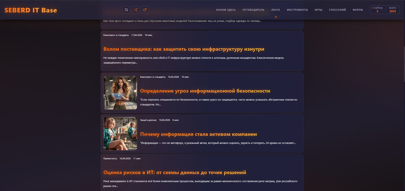Open article Почему информация стала активом компании
This screenshot has width=405, height=191.
coord(198,134)
